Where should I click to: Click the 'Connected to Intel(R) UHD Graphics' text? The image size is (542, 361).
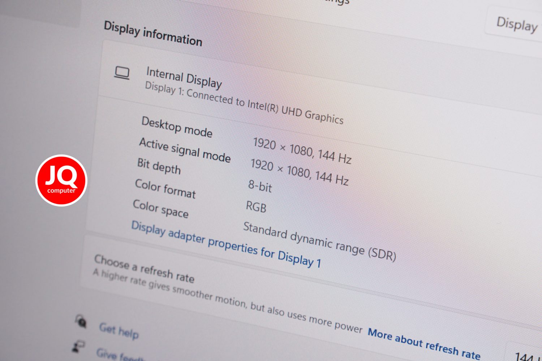[265, 106]
